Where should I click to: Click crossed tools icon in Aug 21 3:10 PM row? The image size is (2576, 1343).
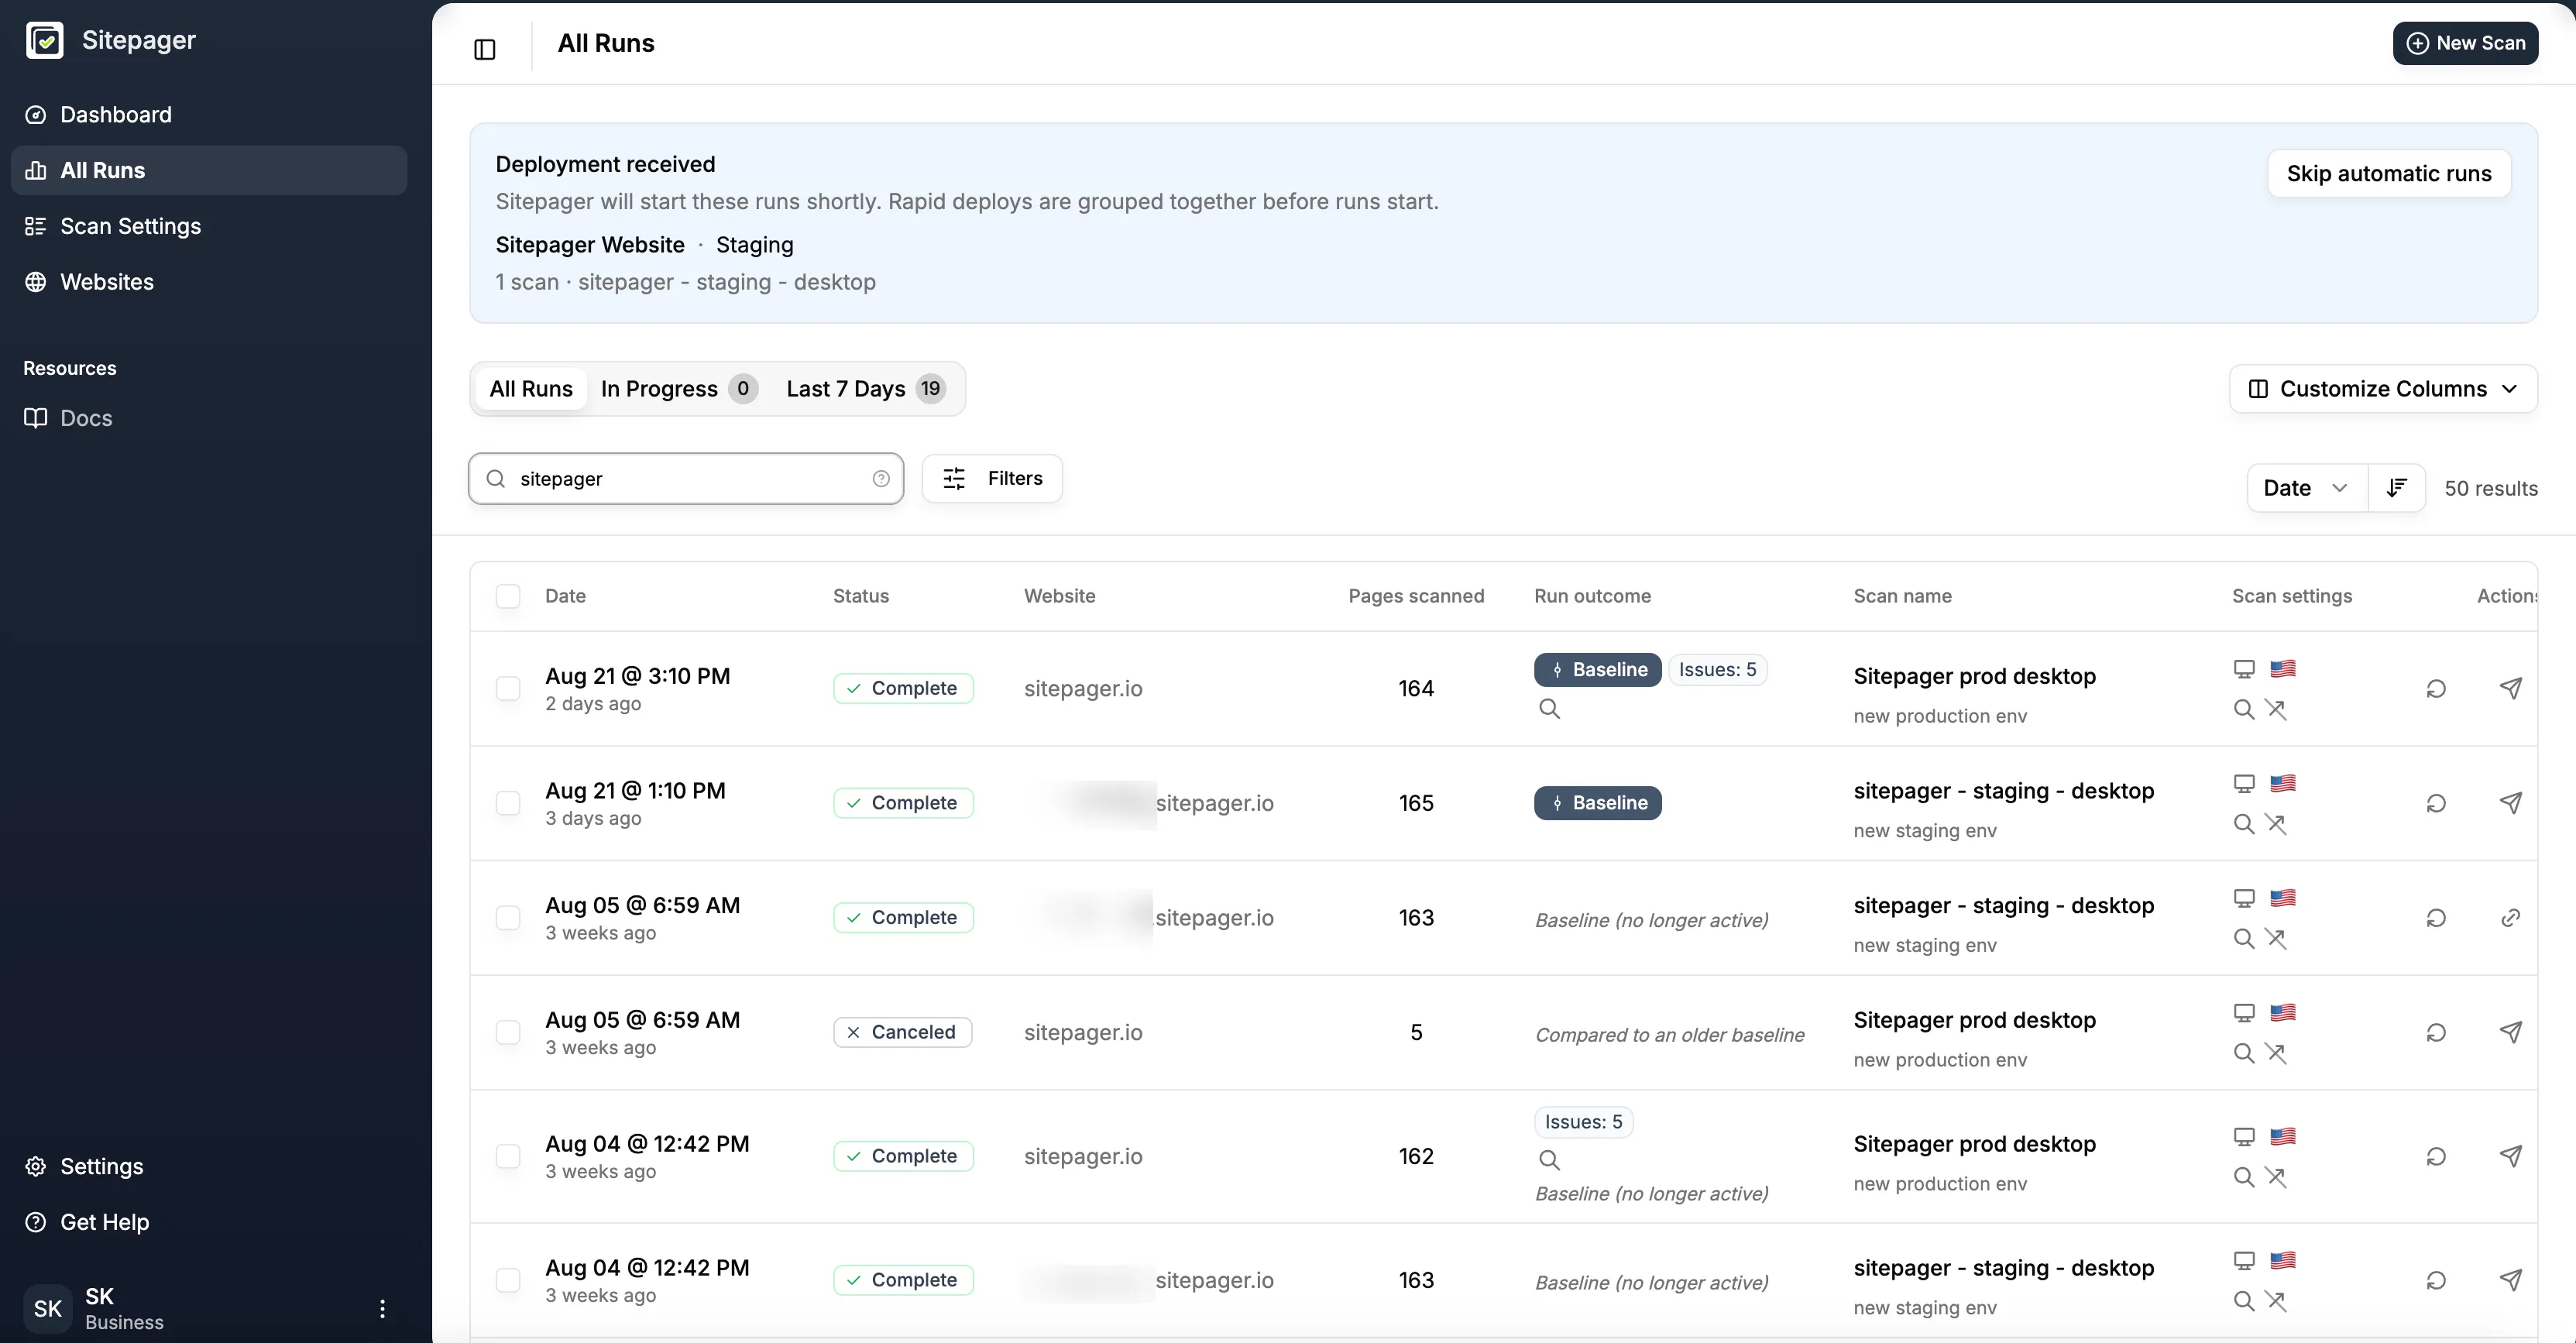[2276, 709]
